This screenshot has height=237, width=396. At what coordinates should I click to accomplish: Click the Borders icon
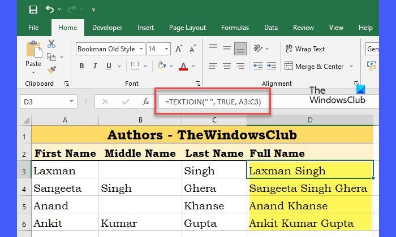[x=135, y=66]
